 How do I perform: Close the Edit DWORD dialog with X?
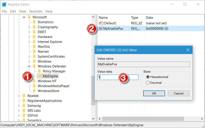[188, 50]
